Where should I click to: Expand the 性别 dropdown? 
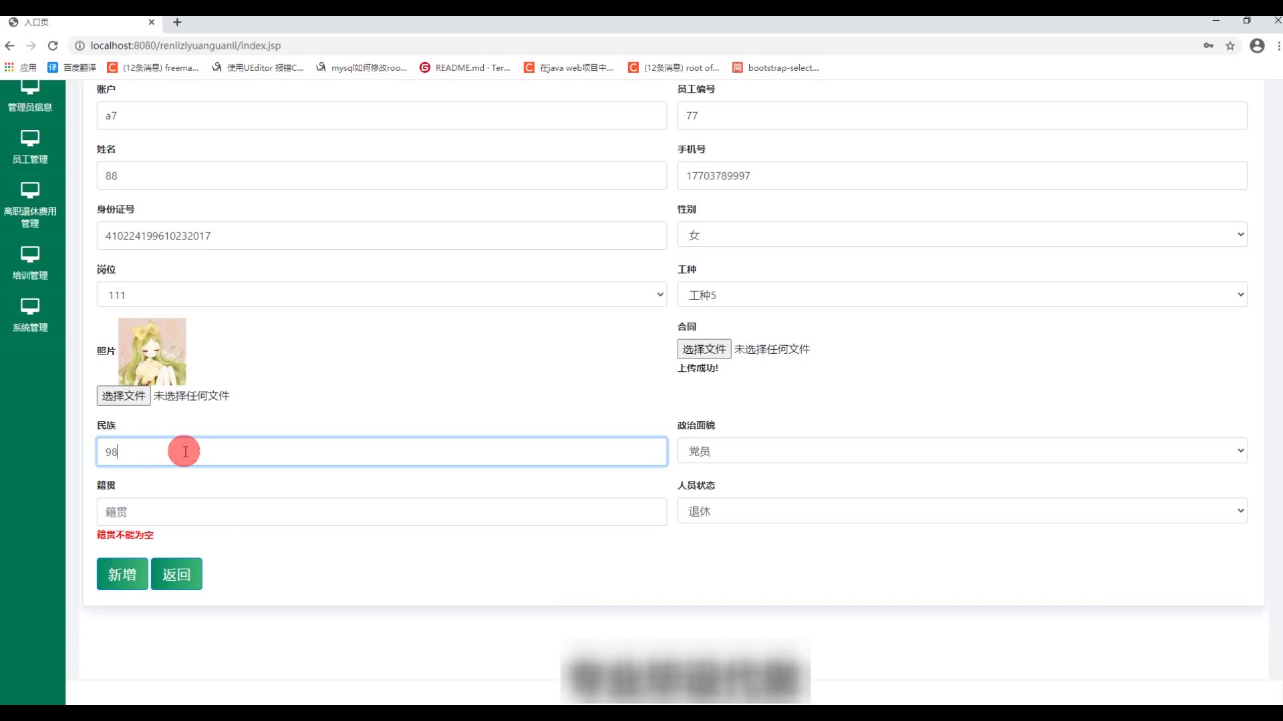962,235
